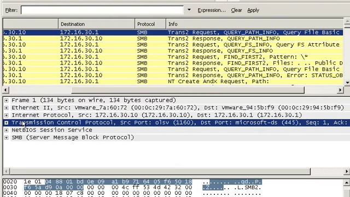Click packet list vertical scroll up arrow
Screen dimensions: 350x197
(347, 21)
